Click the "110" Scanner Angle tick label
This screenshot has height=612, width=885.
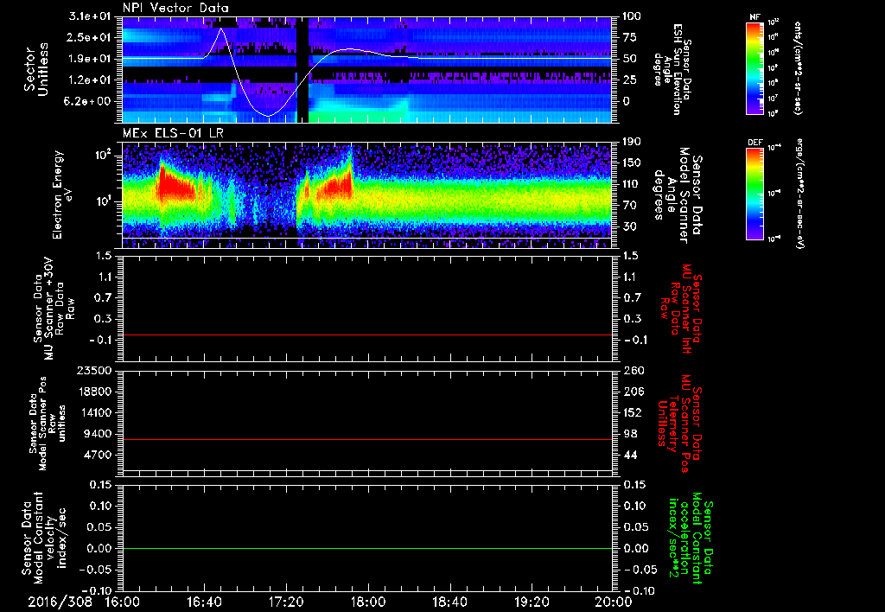pos(632,184)
